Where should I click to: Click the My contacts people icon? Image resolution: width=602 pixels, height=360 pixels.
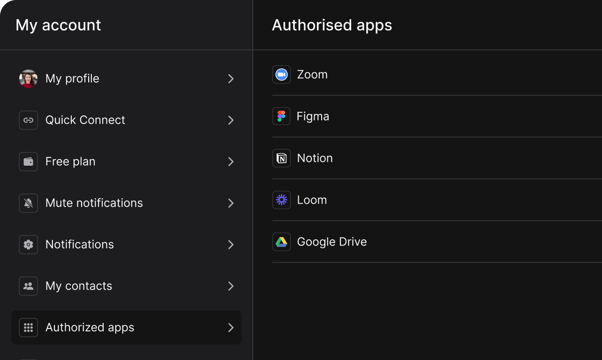coord(28,286)
